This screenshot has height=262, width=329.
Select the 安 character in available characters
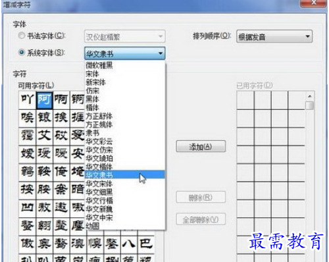point(78,154)
